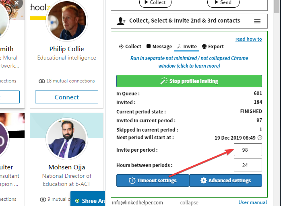Screen dimensions: 281x206
Task: Open Timeout settings
Action: click(153, 181)
